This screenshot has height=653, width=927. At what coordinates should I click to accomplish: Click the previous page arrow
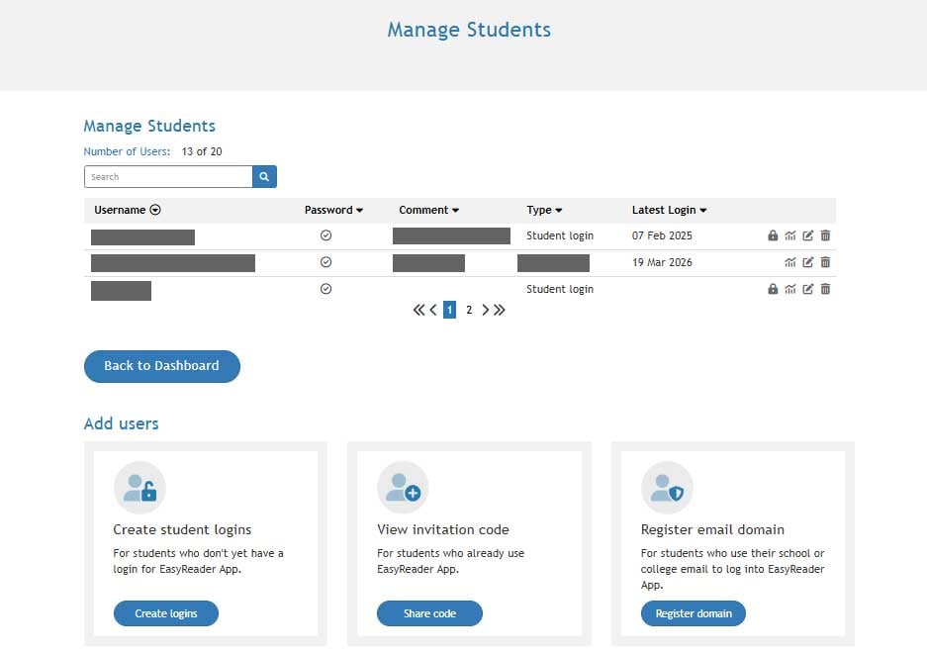point(432,310)
